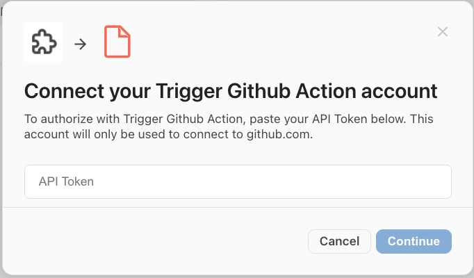474x278 pixels.
Task: Close the dialog with the X icon
Action: pyautogui.click(x=443, y=31)
